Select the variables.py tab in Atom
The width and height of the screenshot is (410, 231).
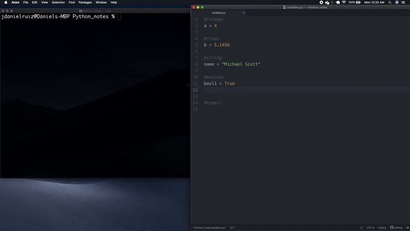(219, 13)
